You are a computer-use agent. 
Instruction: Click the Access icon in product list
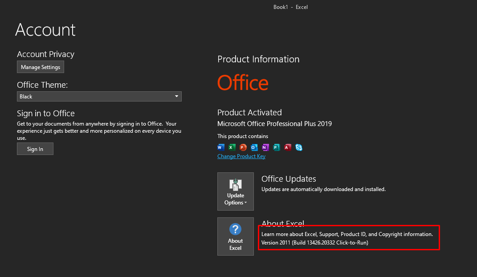point(288,147)
